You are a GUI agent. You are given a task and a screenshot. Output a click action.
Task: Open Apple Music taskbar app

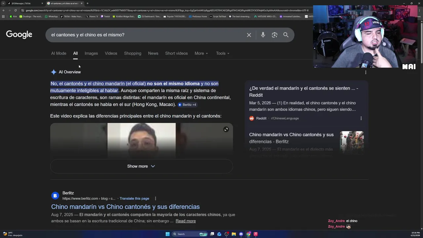pyautogui.click(x=255, y=234)
